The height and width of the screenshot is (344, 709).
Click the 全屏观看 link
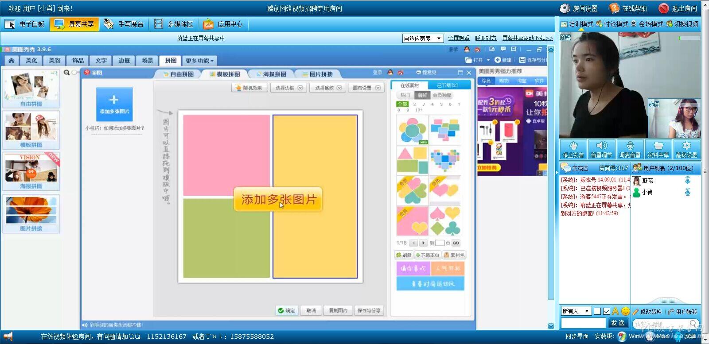459,39
